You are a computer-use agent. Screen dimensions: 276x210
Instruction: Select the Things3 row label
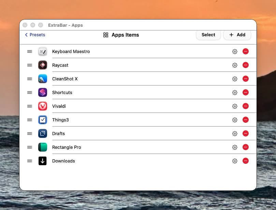click(60, 120)
